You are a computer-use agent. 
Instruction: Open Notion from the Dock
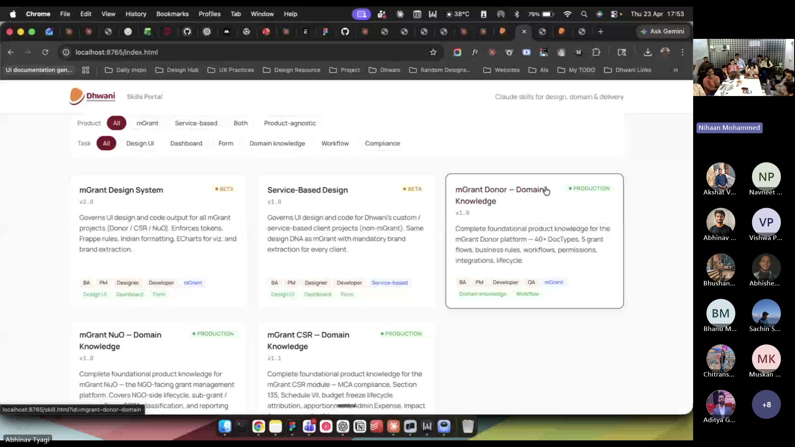click(360, 427)
